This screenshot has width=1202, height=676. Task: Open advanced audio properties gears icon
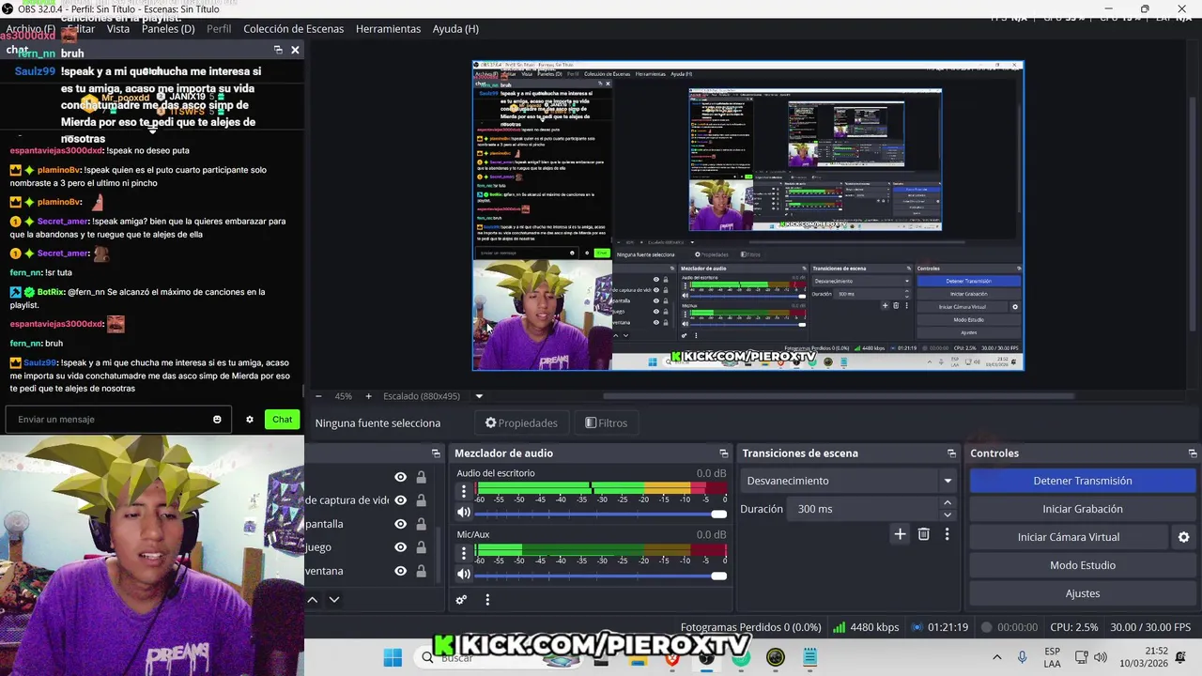tap(461, 600)
